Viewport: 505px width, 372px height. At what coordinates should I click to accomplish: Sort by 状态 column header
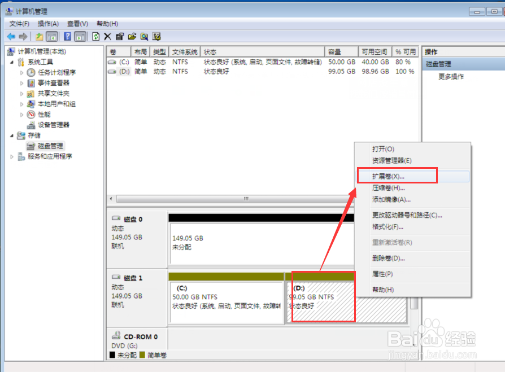263,52
